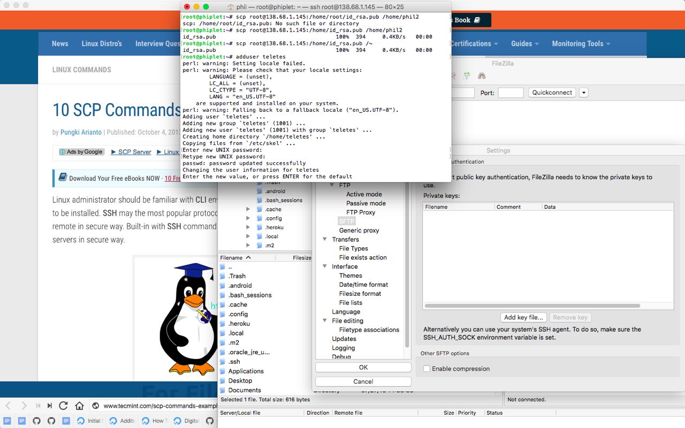The width and height of the screenshot is (685, 428).
Task: Click the Desktop folder icon in file list
Action: coord(223,381)
